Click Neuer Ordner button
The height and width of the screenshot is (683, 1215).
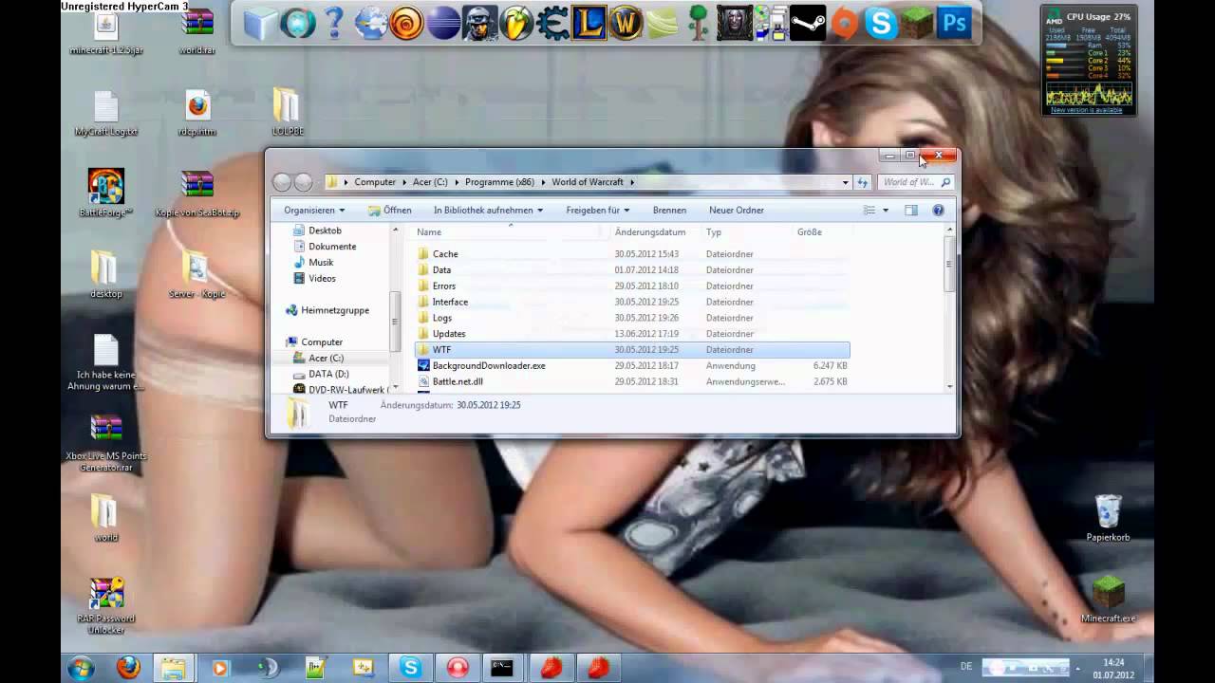click(x=736, y=210)
